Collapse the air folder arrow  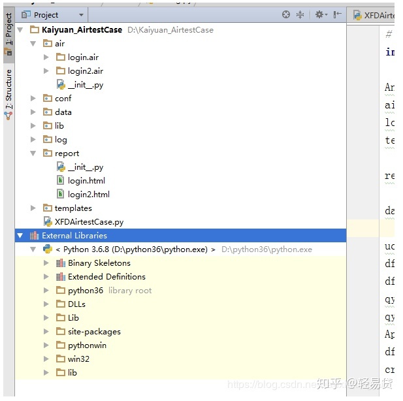click(33, 44)
